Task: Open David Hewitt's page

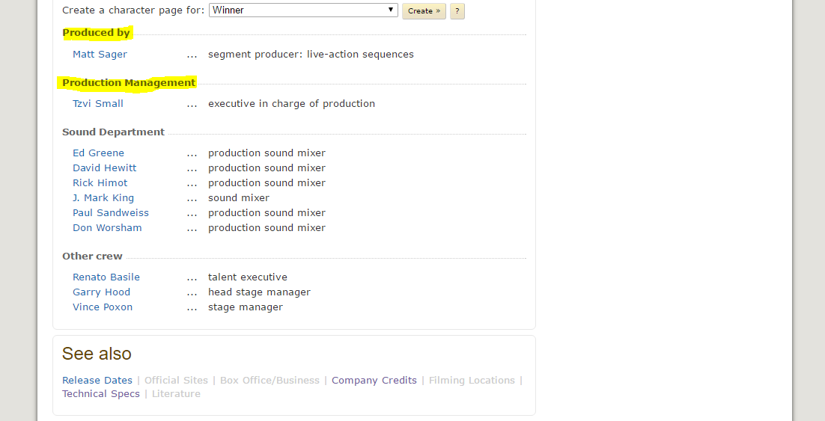Action: [x=104, y=168]
